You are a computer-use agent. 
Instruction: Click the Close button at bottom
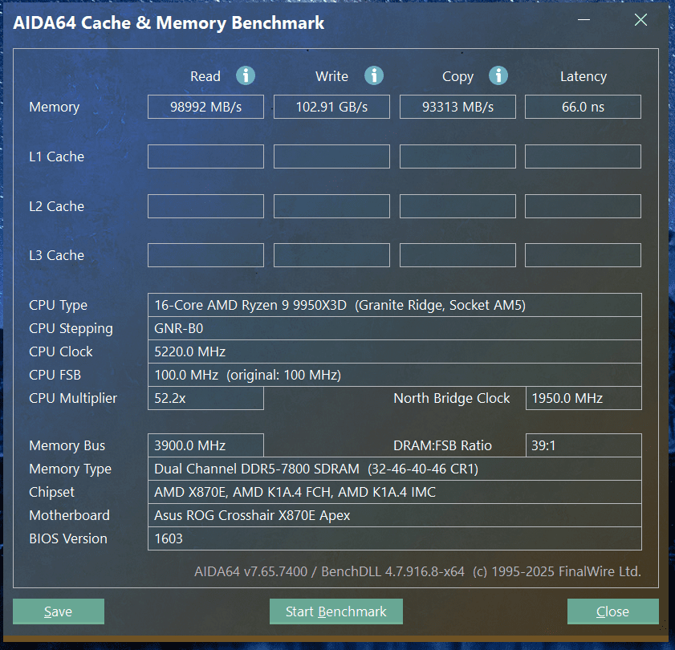tap(613, 611)
